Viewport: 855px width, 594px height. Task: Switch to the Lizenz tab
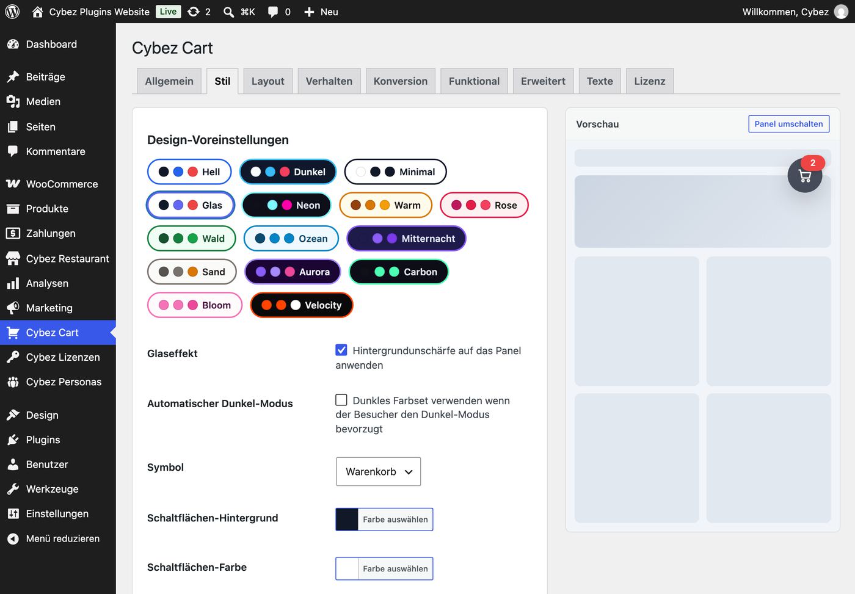tap(650, 81)
